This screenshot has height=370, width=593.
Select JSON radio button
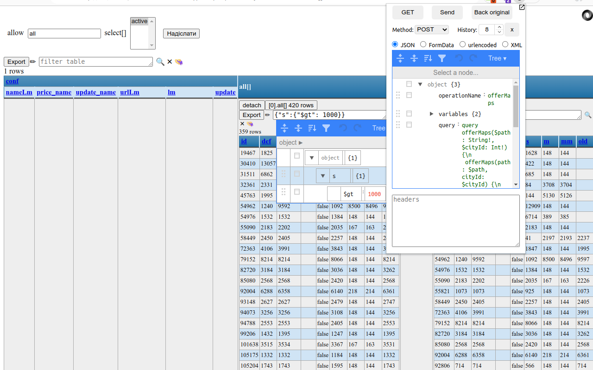point(395,44)
